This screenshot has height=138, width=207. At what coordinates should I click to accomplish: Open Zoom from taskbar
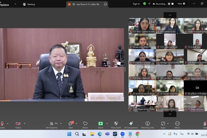(x=123, y=134)
